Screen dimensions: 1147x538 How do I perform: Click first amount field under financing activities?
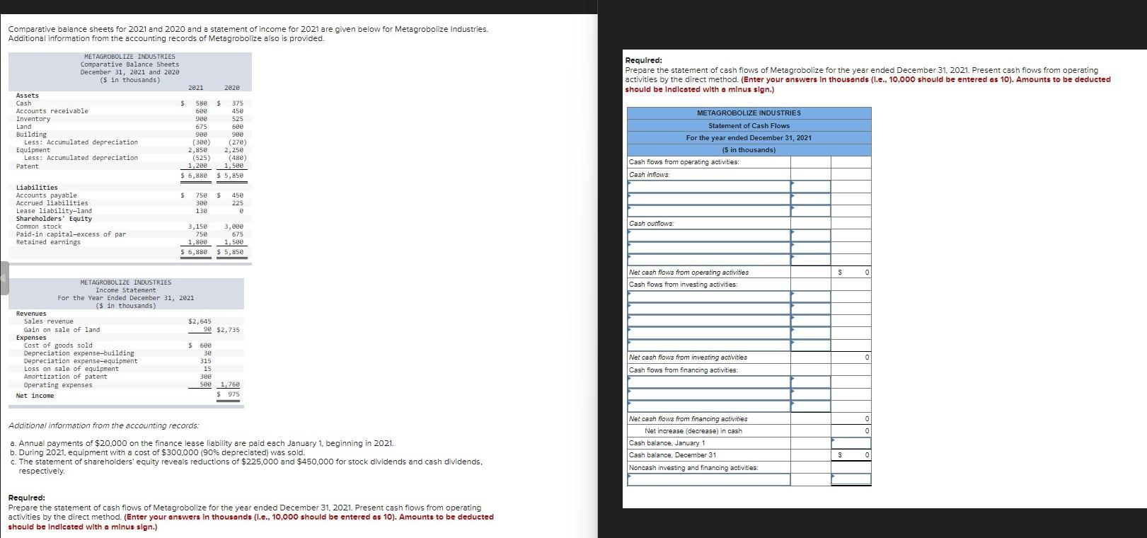coord(811,382)
